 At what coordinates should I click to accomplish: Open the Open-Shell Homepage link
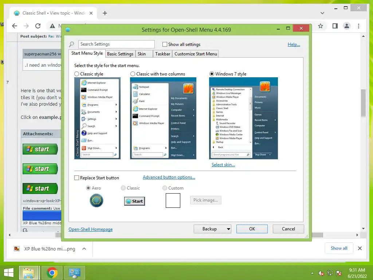coord(91,229)
